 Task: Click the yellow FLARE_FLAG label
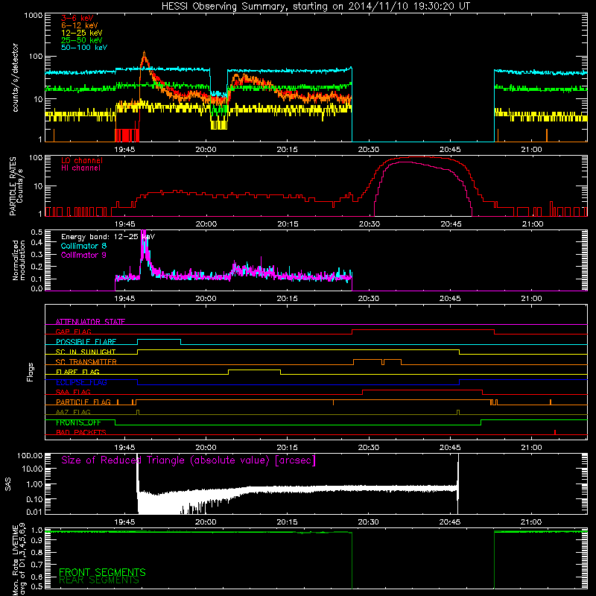[77, 372]
